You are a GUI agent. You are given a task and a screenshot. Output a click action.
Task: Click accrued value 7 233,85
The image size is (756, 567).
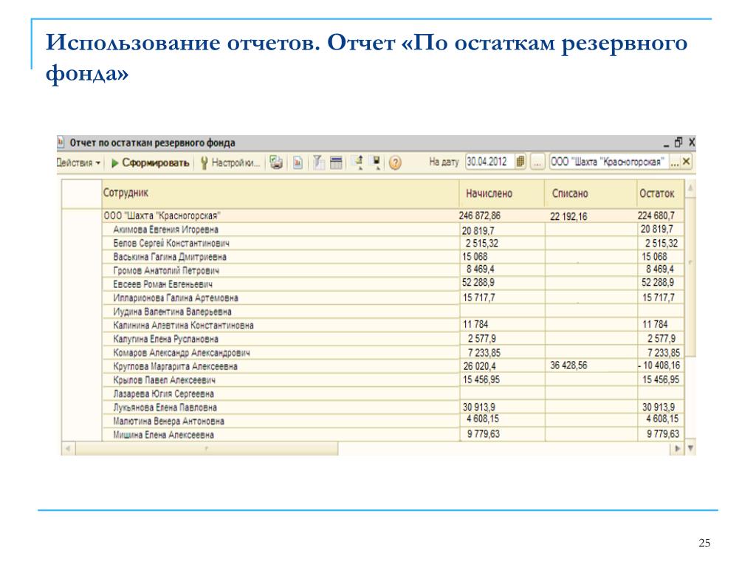tap(484, 353)
